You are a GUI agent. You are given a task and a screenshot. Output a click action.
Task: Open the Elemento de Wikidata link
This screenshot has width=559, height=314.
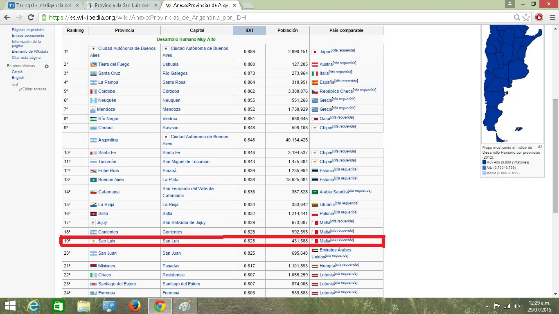(x=30, y=52)
